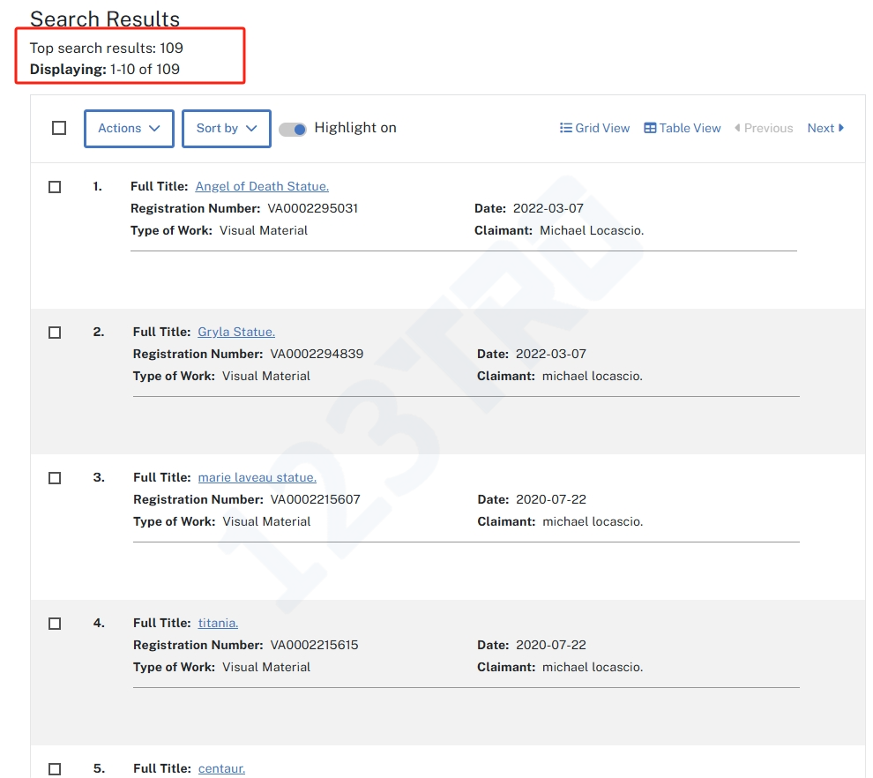Tick checkbox for result 3
This screenshot has width=873, height=778.
(x=55, y=478)
